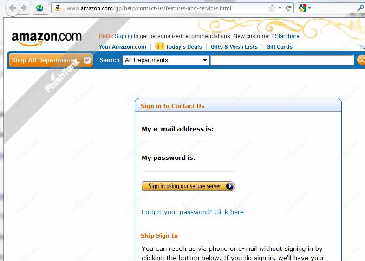Screen dimensions: 365x261
Task: Open the Today's Deals gift box icon
Action: click(x=160, y=46)
